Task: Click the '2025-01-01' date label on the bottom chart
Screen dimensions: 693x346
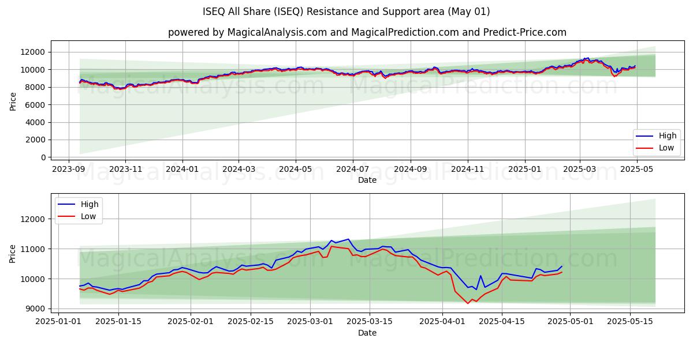Action: click(57, 322)
